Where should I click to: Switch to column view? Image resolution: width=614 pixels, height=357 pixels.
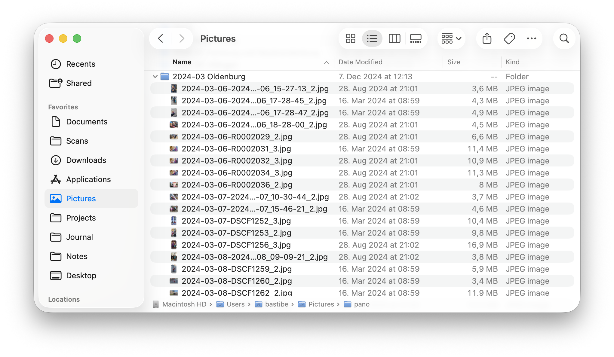click(x=394, y=38)
